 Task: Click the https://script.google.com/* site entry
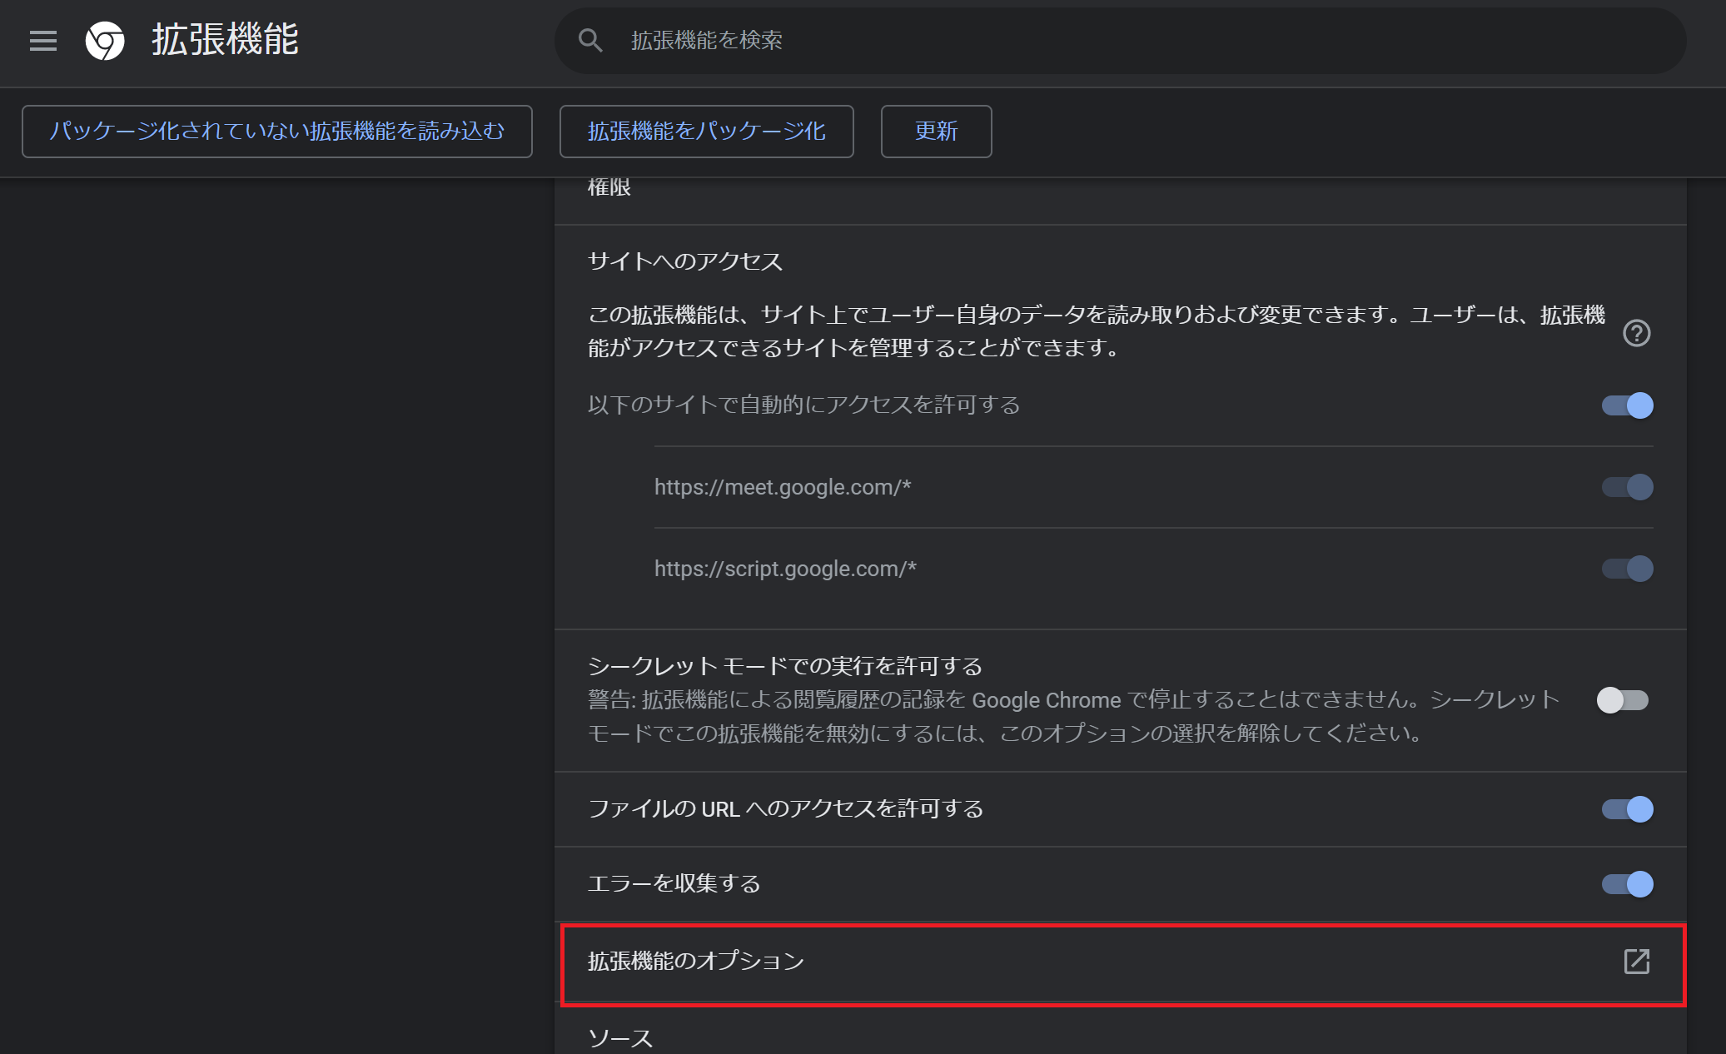coord(785,569)
